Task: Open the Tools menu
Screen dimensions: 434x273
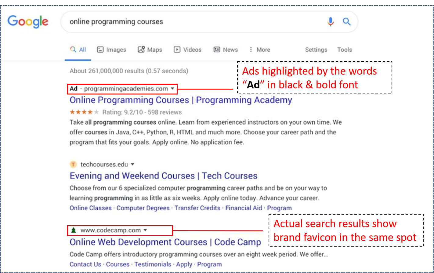Action: tap(345, 49)
